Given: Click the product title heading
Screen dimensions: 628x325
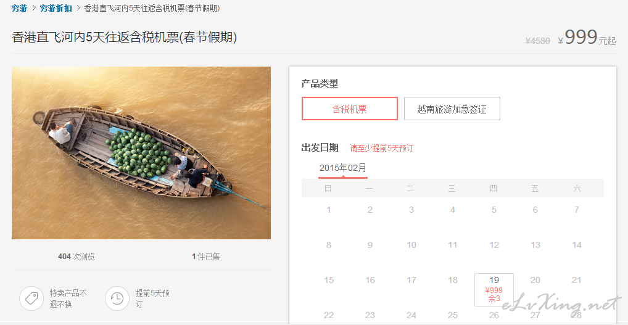Looking at the screenshot, I should 125,37.
